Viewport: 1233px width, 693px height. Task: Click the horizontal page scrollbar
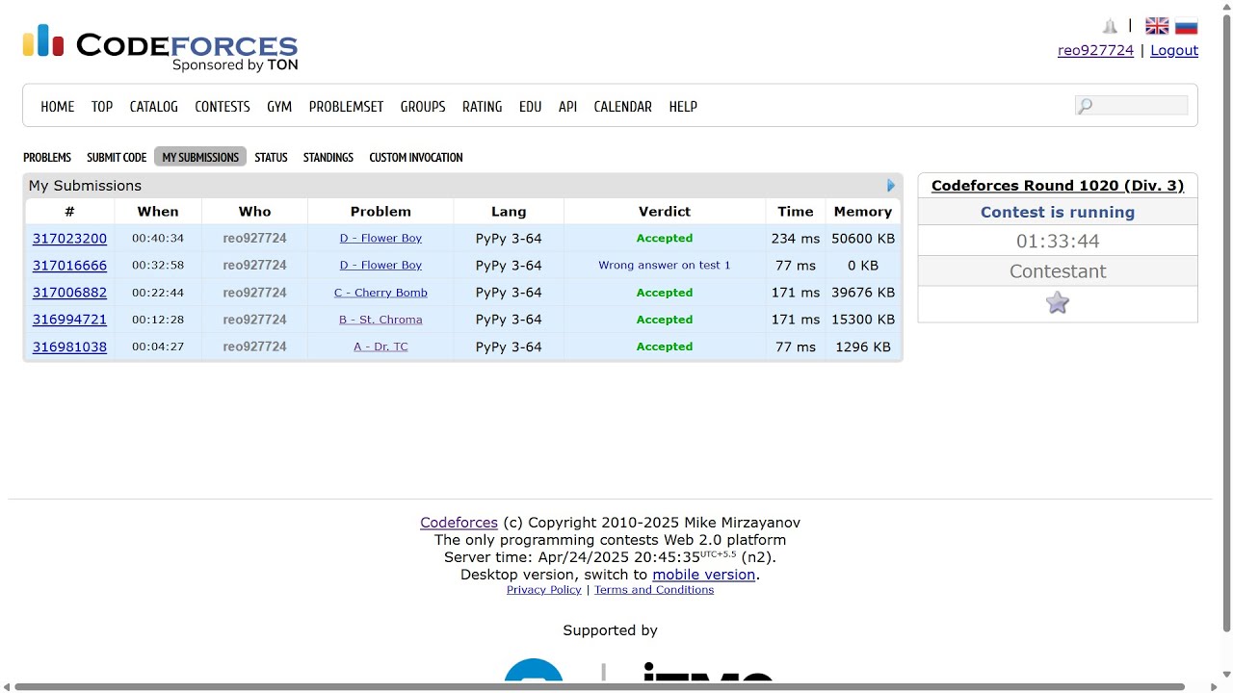click(x=600, y=687)
